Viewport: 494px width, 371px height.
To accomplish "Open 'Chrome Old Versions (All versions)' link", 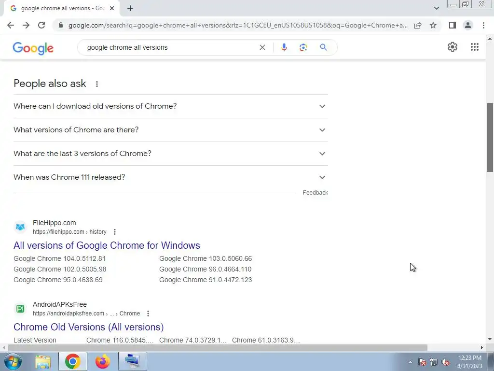I will click(x=89, y=327).
